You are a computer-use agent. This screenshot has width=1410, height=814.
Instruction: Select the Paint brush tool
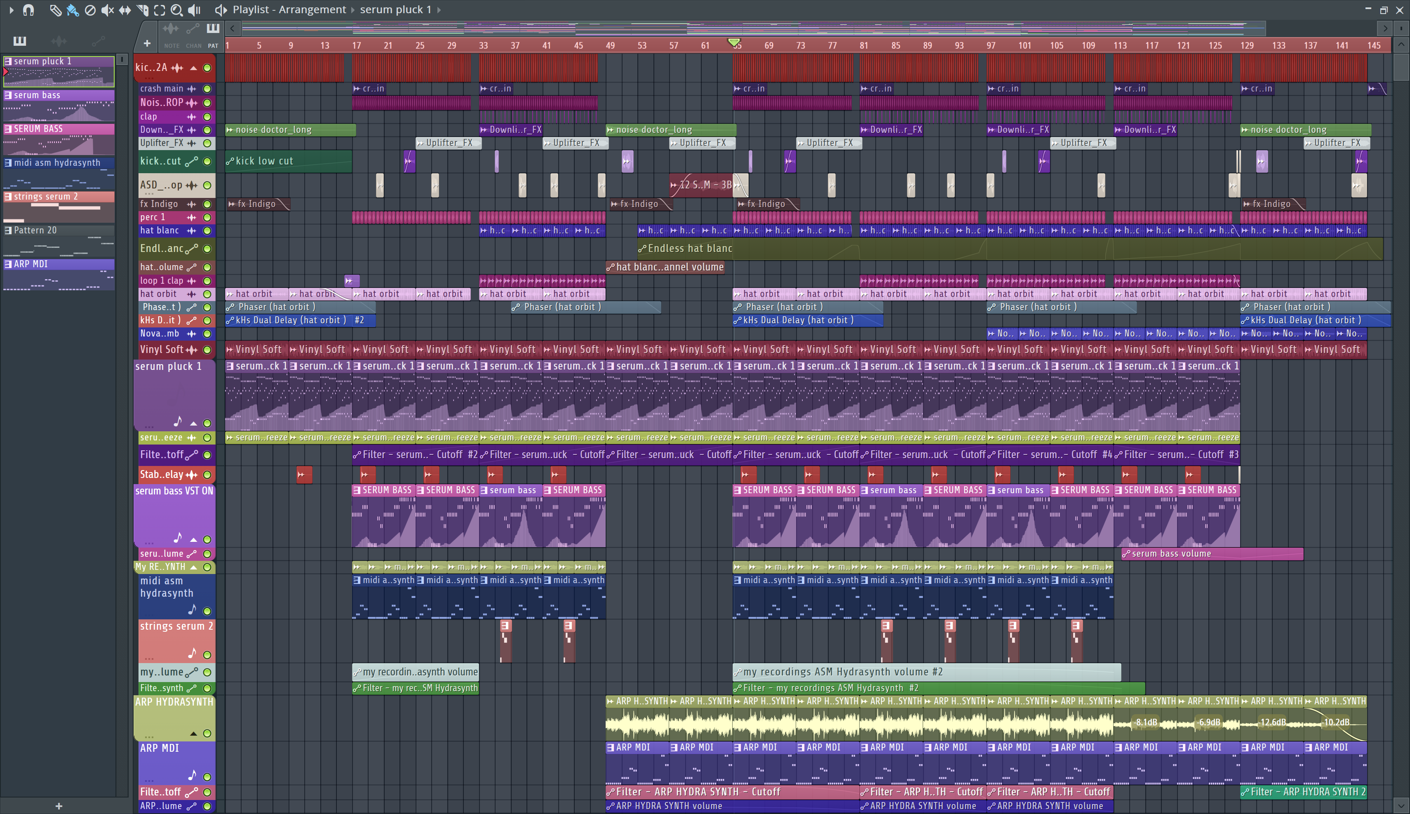tap(72, 10)
